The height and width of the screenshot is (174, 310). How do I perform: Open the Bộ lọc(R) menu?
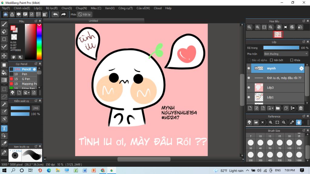pos(52,8)
